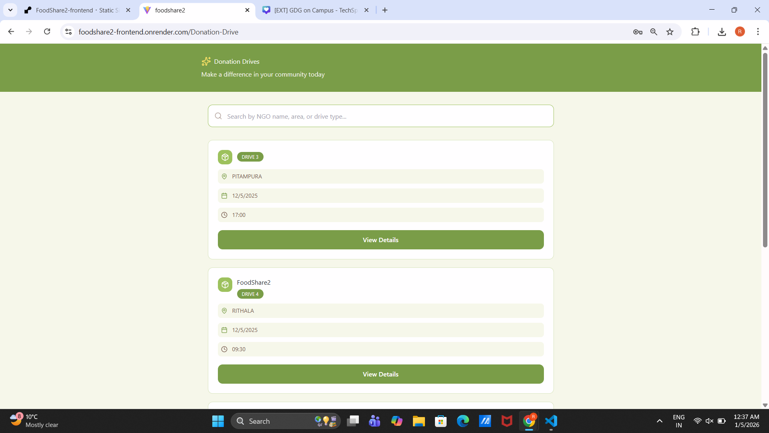Click the page vertical scrollbar thumb
This screenshot has height=433, width=769.
pos(765,150)
